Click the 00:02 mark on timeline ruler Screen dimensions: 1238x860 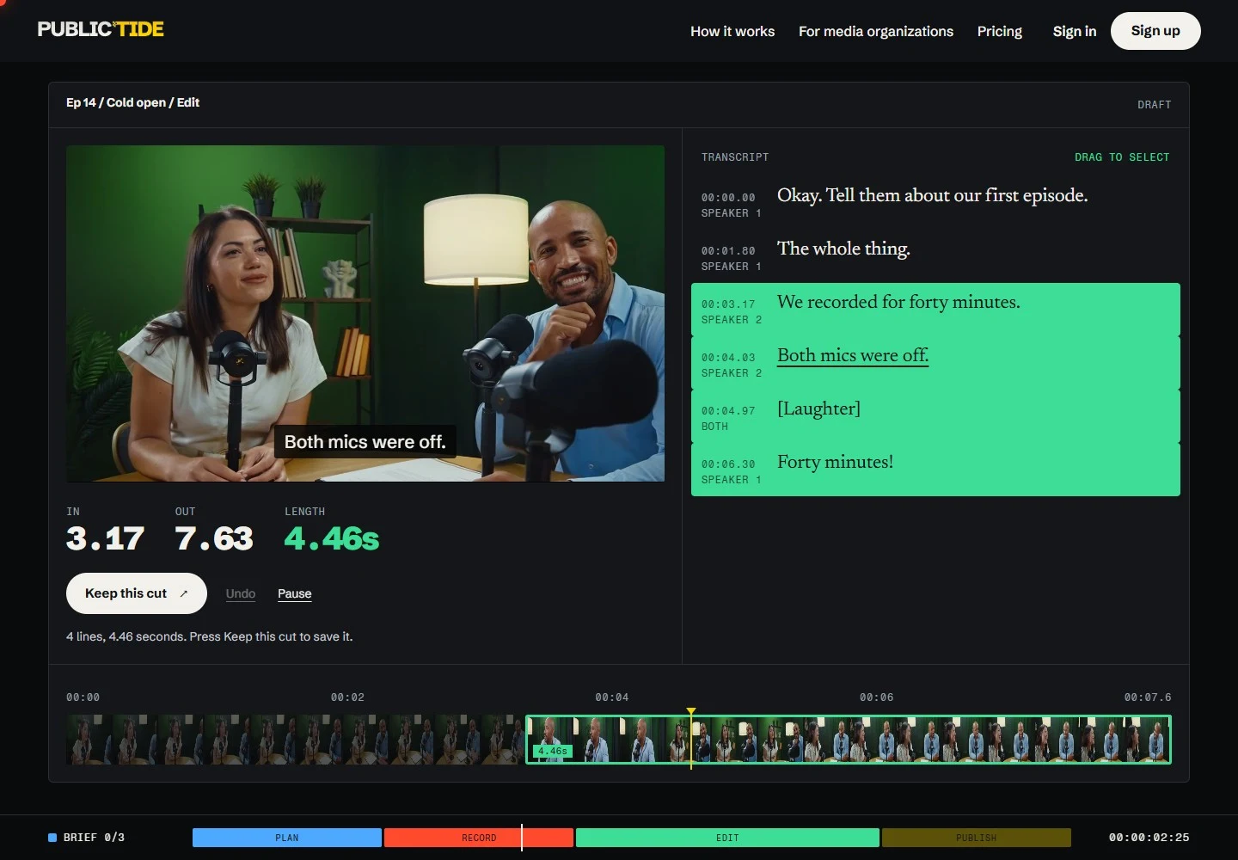point(347,697)
